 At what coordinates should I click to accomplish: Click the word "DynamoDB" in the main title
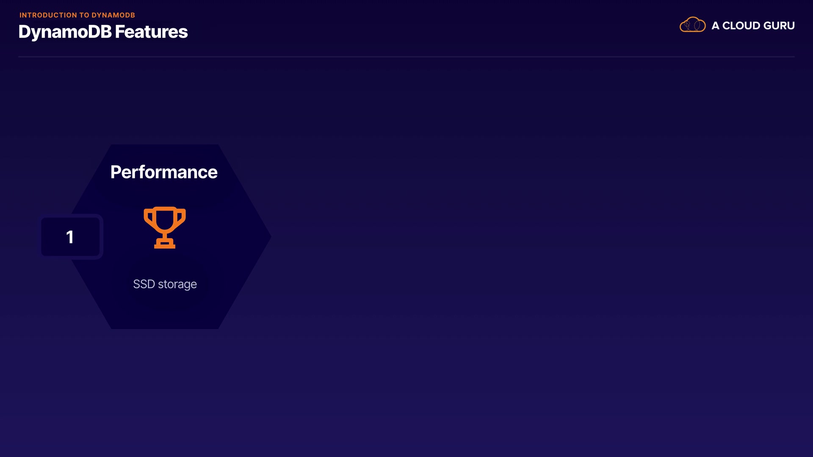(65, 32)
